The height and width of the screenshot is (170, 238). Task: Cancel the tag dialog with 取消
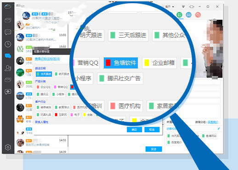point(152,130)
